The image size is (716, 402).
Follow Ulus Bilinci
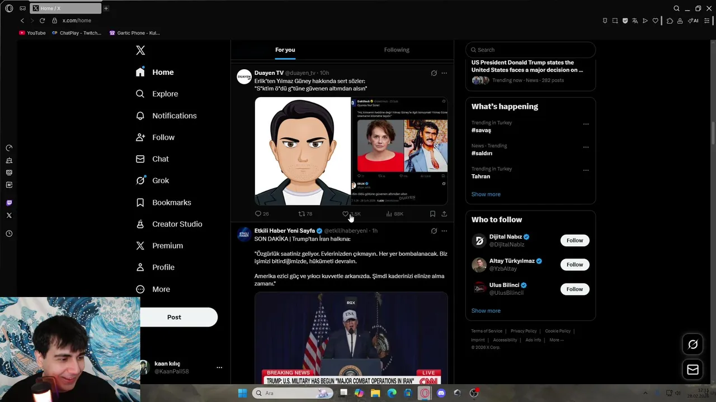pyautogui.click(x=574, y=289)
